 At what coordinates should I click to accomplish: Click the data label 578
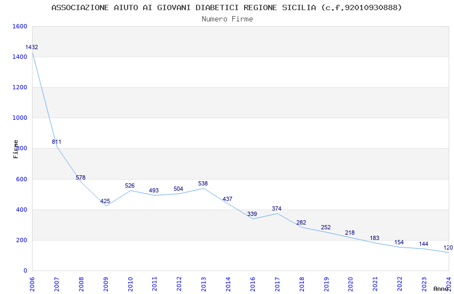click(x=81, y=177)
